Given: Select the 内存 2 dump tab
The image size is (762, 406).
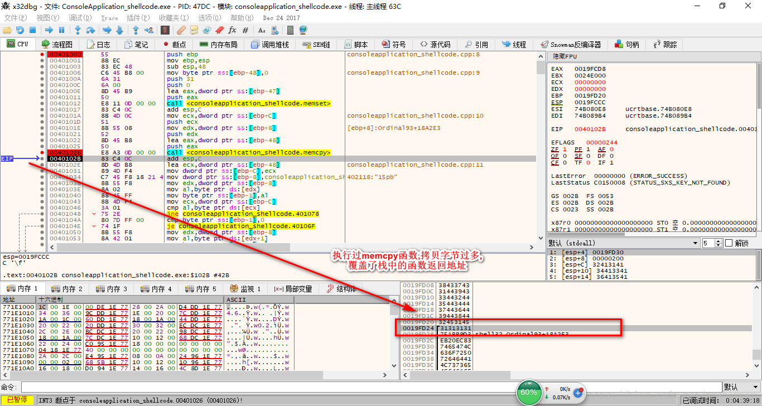Looking at the screenshot, I should pyautogui.click(x=67, y=289).
